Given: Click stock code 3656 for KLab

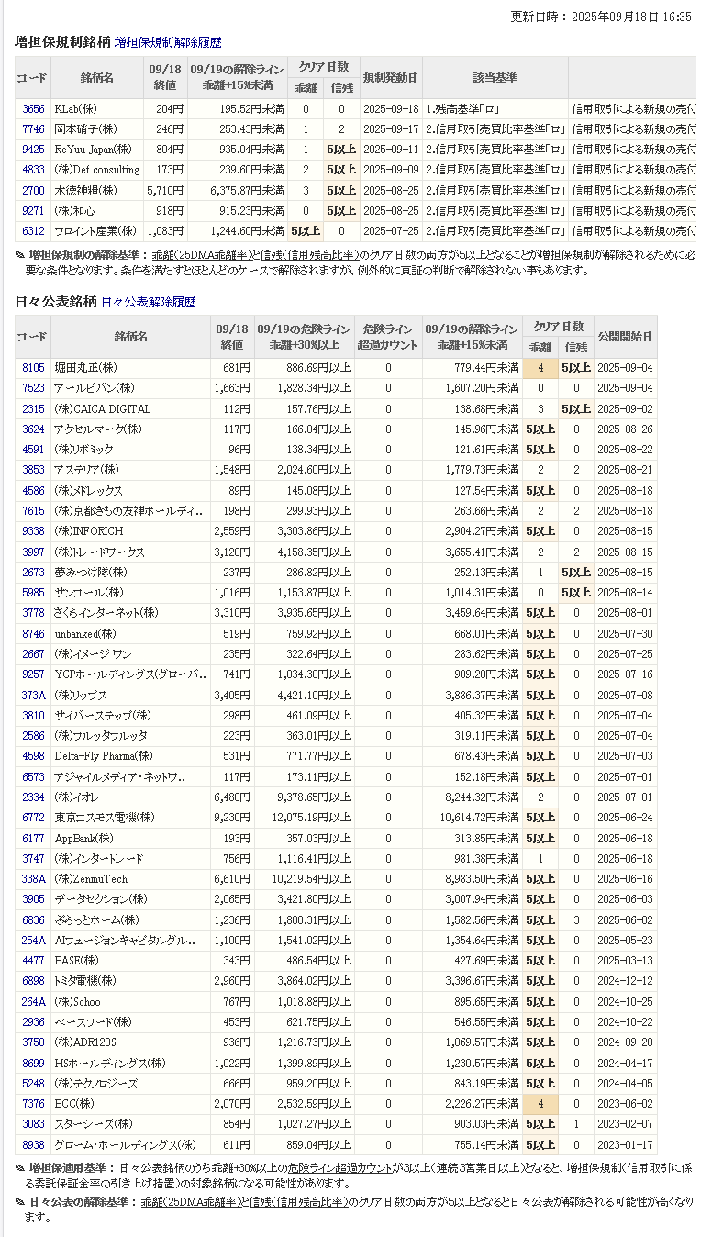Looking at the screenshot, I should click(x=33, y=109).
